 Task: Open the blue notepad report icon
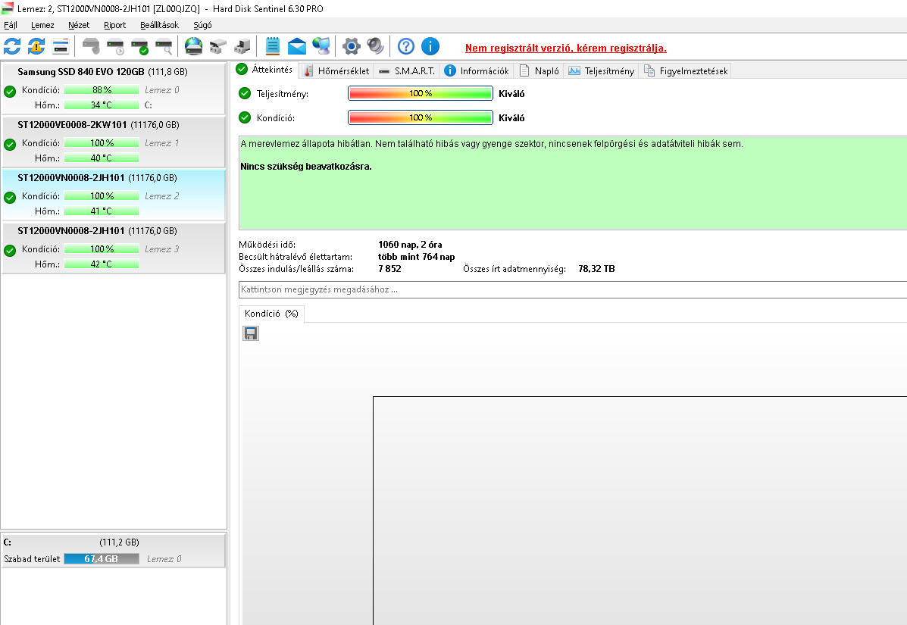[x=273, y=46]
